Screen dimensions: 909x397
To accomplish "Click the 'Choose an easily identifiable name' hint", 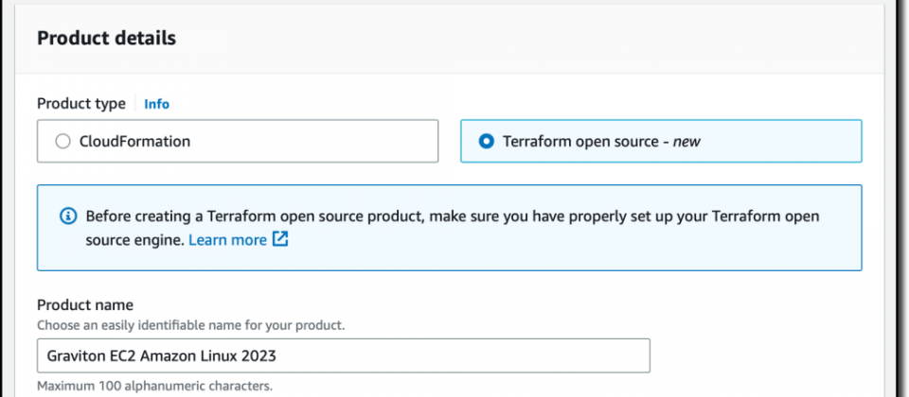I will click(190, 326).
